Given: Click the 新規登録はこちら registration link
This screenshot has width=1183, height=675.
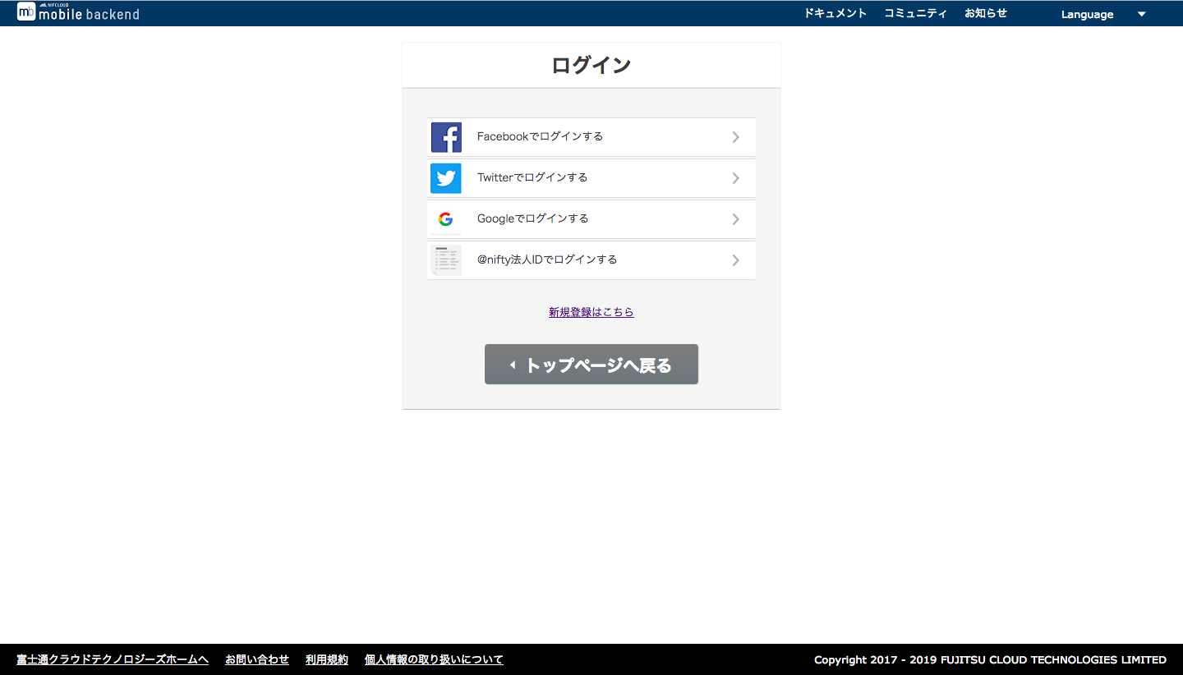Looking at the screenshot, I should click(x=591, y=312).
